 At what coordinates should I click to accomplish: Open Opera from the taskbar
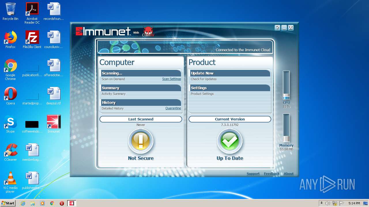tap(62, 203)
